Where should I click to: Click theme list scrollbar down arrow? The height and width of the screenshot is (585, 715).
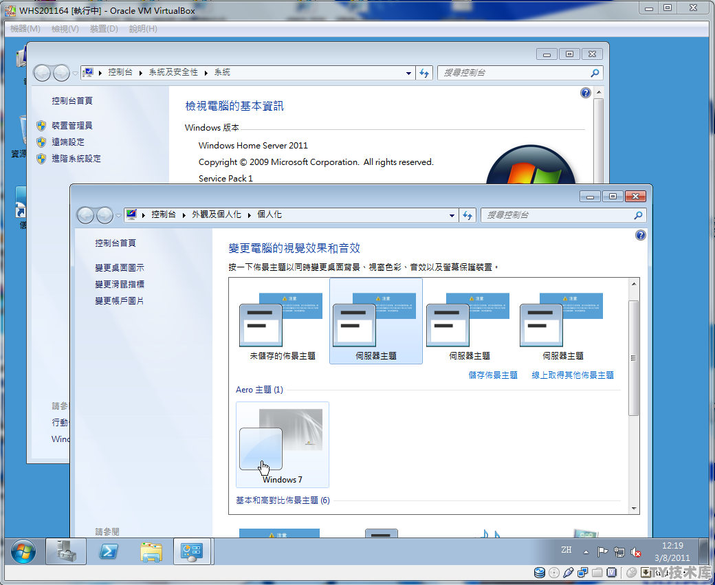click(634, 509)
